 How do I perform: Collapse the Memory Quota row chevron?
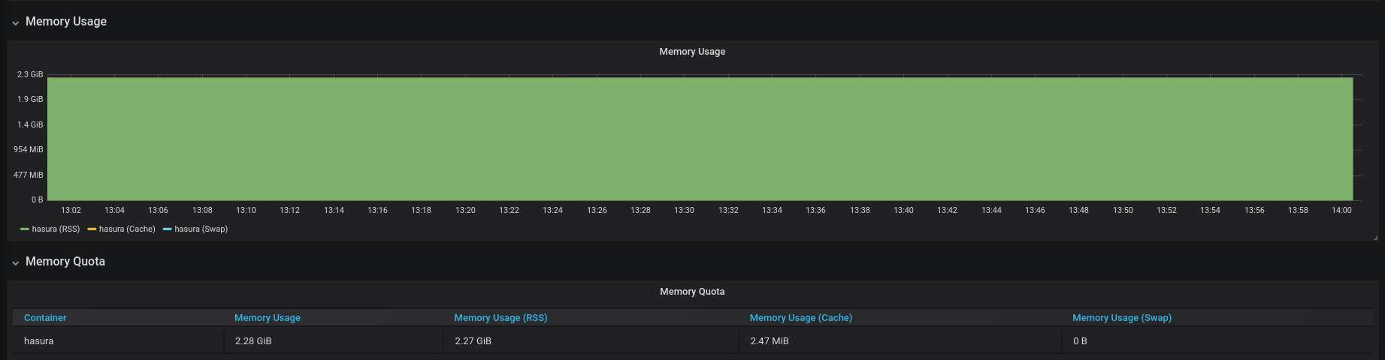(15, 262)
